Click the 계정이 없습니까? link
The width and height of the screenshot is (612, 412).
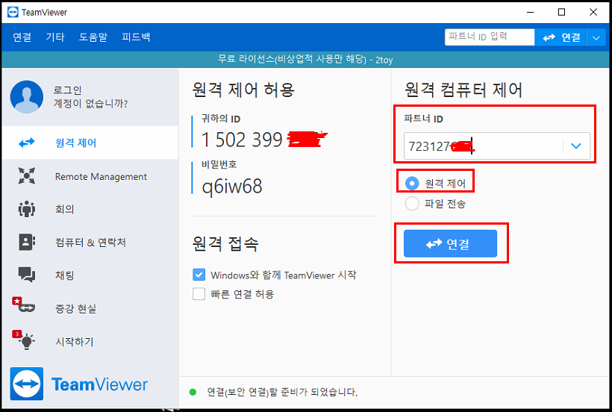point(90,104)
